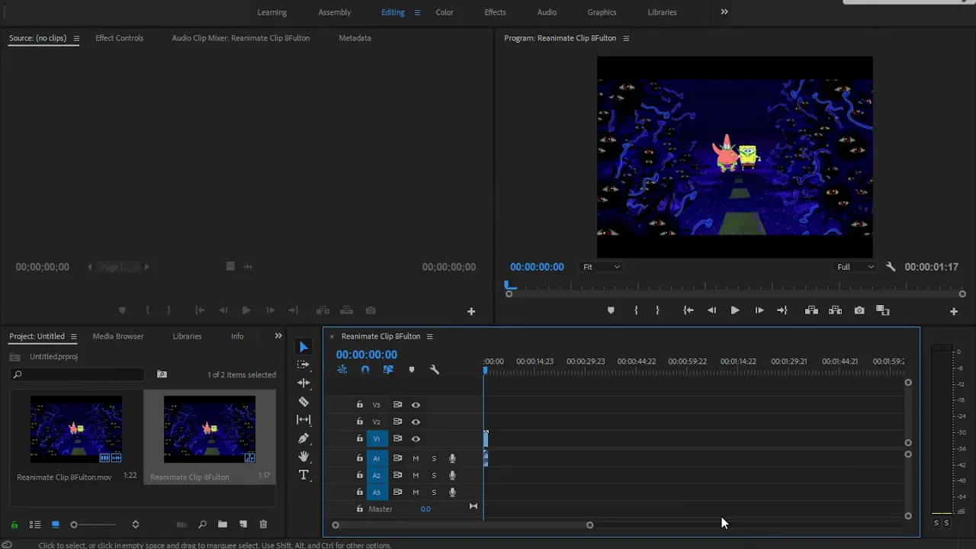Toggle project writable lock icon

14,525
